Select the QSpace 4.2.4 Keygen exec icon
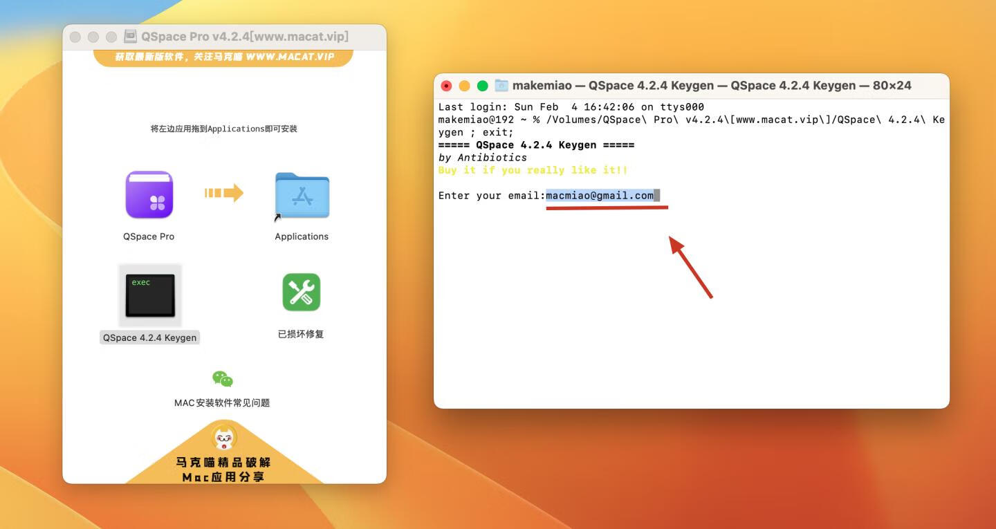The image size is (996, 529). (150, 295)
